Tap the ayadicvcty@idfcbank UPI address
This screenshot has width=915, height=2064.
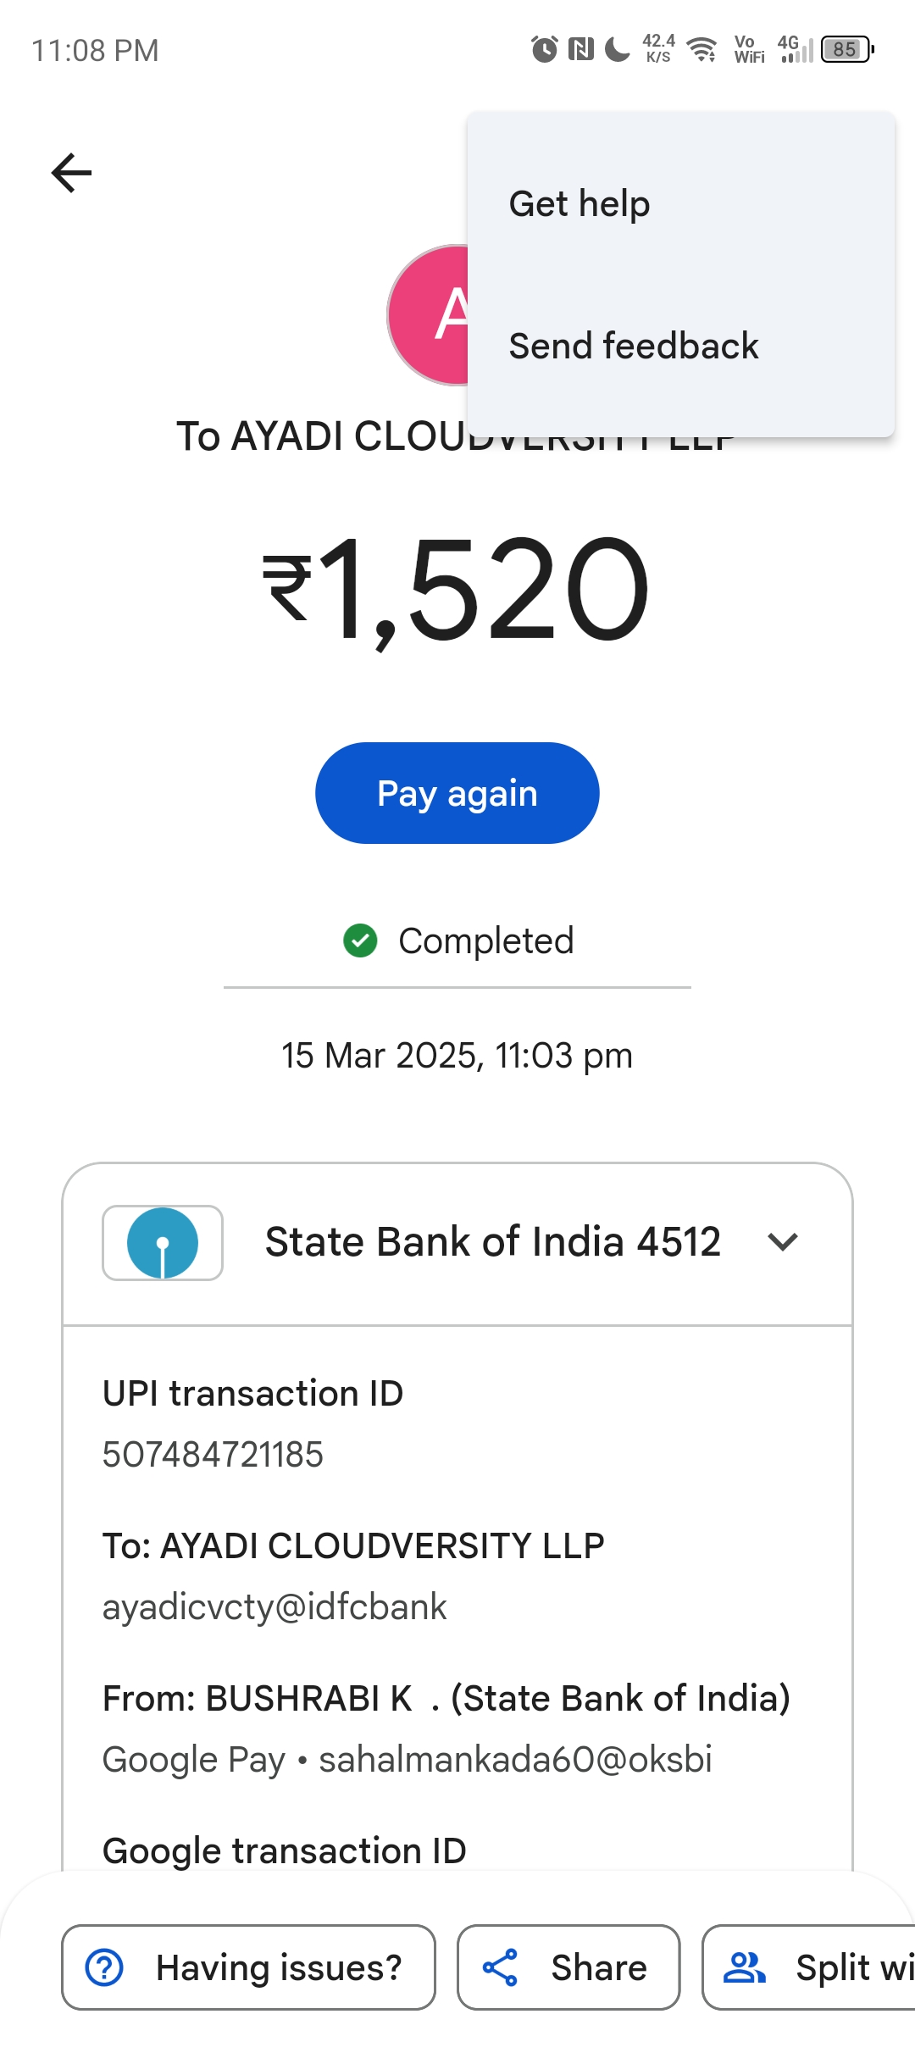click(274, 1607)
